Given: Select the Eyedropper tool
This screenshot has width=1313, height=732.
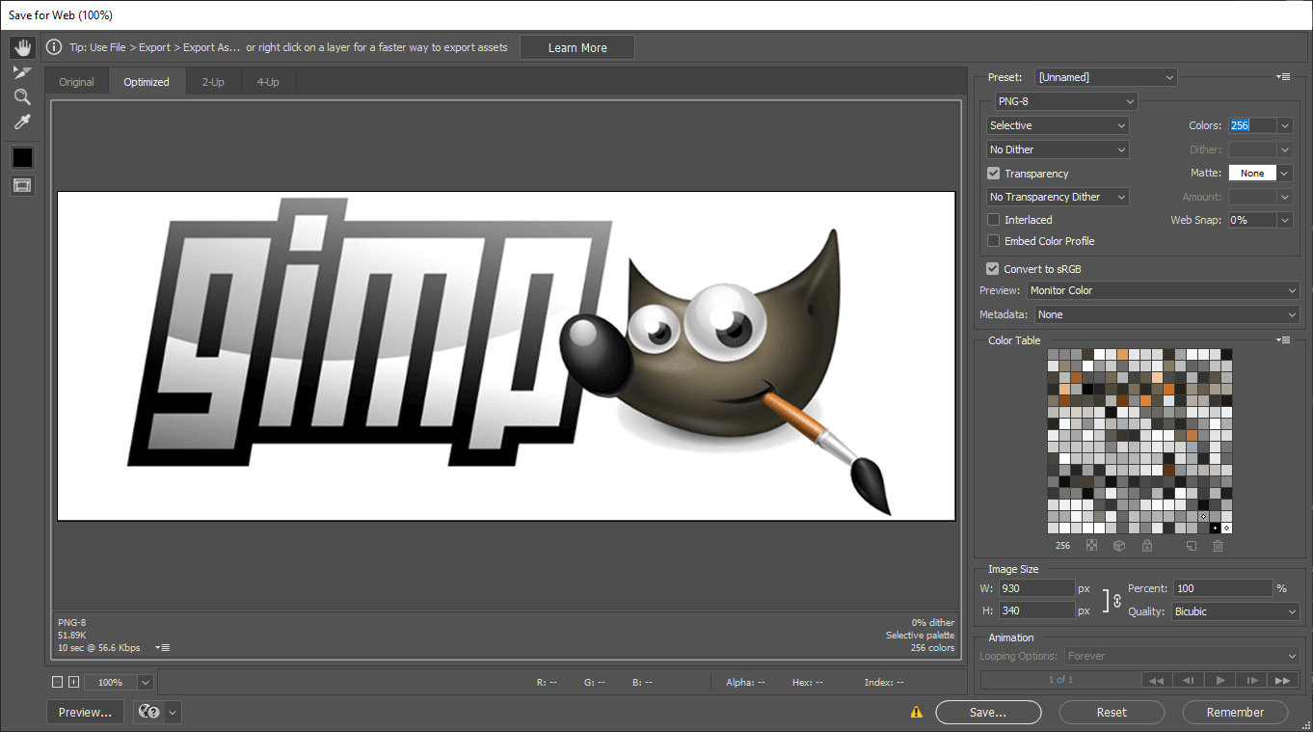Looking at the screenshot, I should [22, 122].
